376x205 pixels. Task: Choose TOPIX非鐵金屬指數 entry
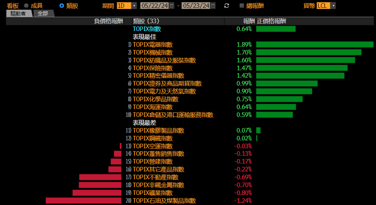pyautogui.click(x=158, y=185)
